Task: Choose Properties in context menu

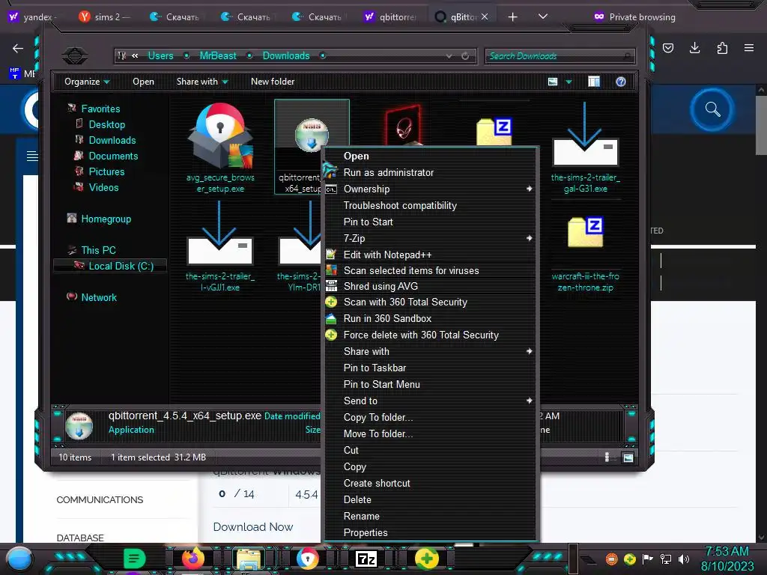Action: click(x=431, y=532)
